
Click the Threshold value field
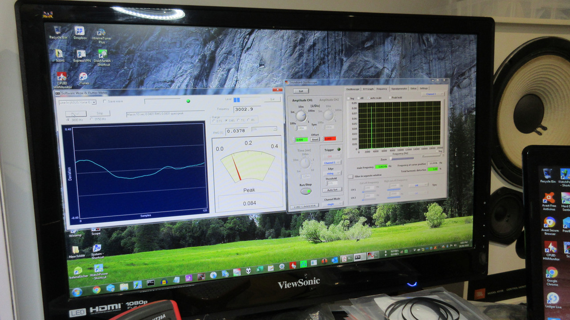pyautogui.click(x=333, y=183)
